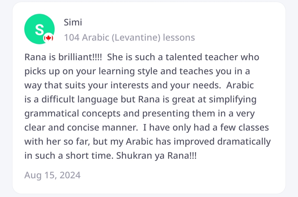The width and height of the screenshot is (298, 197).
Task: Click the review date "Aug 15, 2024"
Action: [x=52, y=175]
